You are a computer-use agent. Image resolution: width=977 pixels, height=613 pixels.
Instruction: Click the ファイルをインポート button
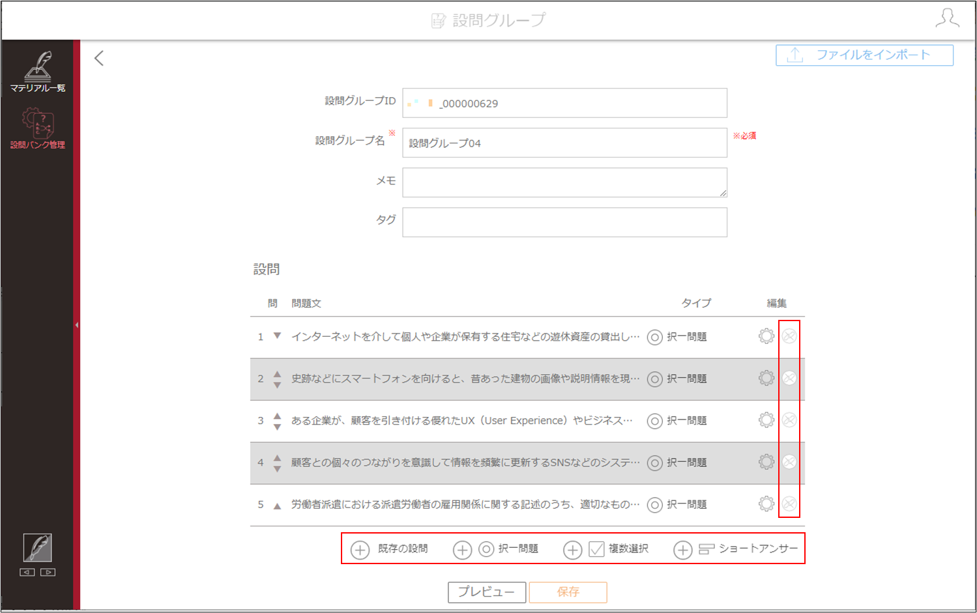coord(864,55)
